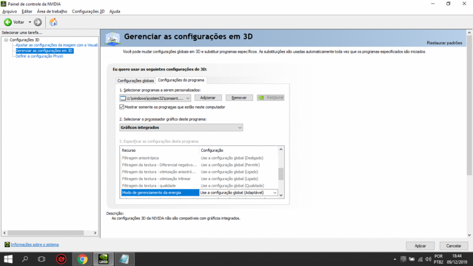The width and height of the screenshot is (473, 266).
Task: Open Chrome from the taskbar
Action: coord(82,259)
